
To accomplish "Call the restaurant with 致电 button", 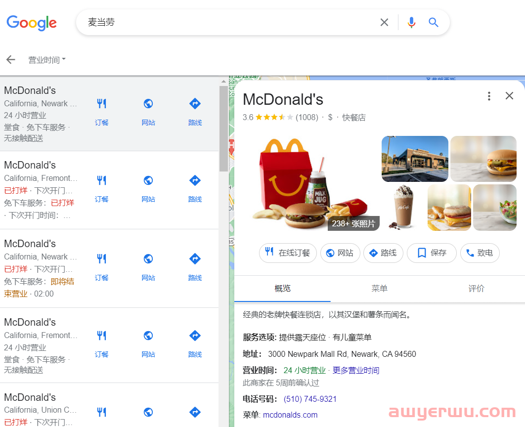I will [x=480, y=253].
